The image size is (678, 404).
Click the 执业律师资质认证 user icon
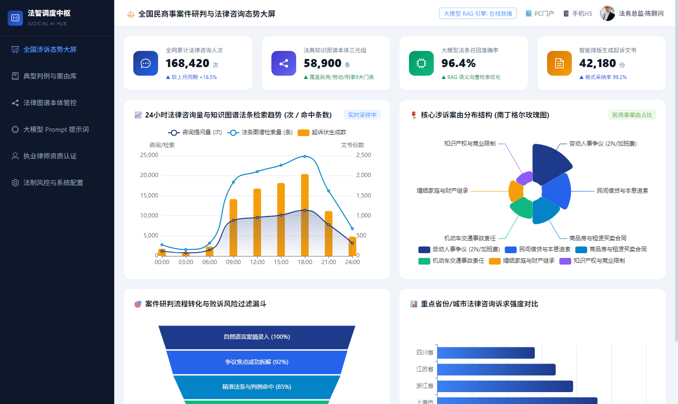pos(15,156)
